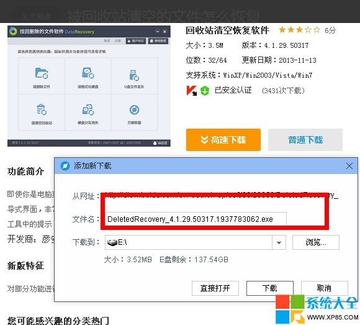360x325 pixels.
Task: Click the (3431次下载) download count
Action: [283, 91]
